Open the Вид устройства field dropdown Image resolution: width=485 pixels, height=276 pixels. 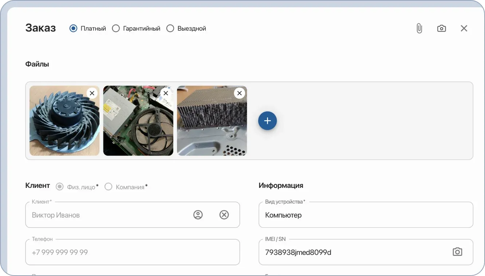pos(366,215)
